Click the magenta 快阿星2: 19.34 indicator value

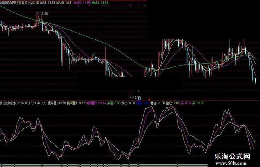tap(96, 103)
